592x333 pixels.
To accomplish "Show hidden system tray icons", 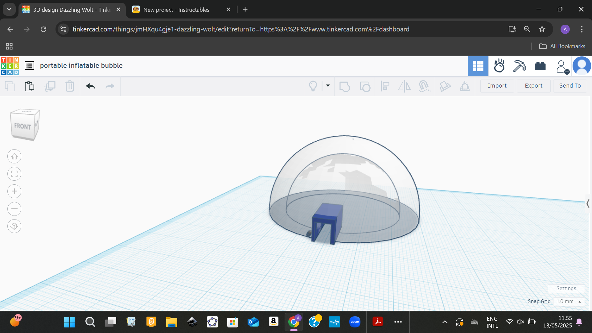I will (x=445, y=322).
